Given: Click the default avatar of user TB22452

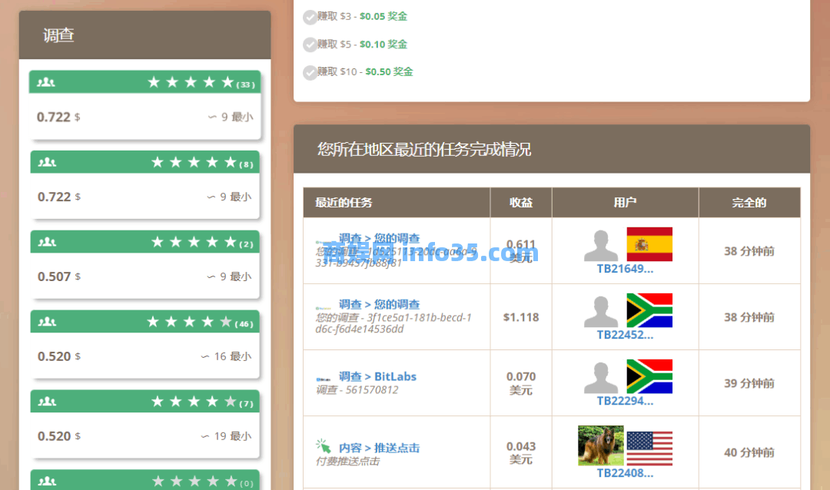Looking at the screenshot, I should coord(601,312).
